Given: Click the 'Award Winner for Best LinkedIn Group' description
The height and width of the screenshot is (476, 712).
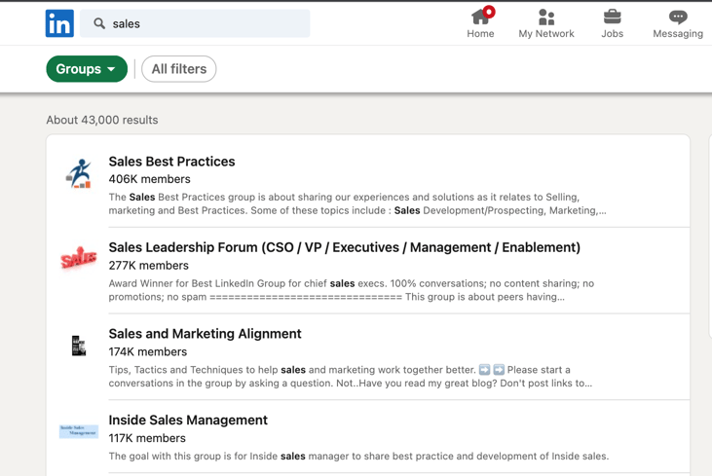Looking at the screenshot, I should tap(352, 290).
